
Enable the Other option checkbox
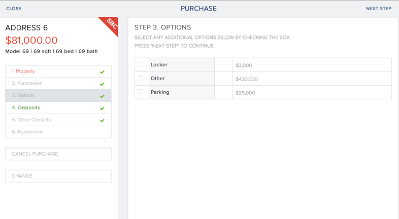(141, 78)
